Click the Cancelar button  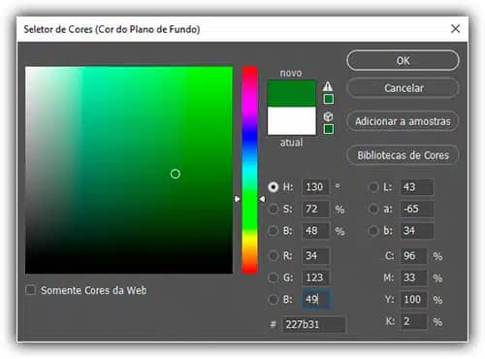coord(403,88)
